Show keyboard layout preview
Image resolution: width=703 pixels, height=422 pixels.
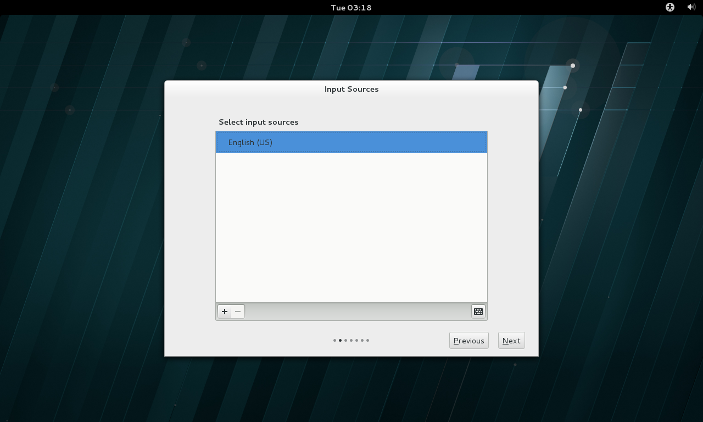pos(478,312)
